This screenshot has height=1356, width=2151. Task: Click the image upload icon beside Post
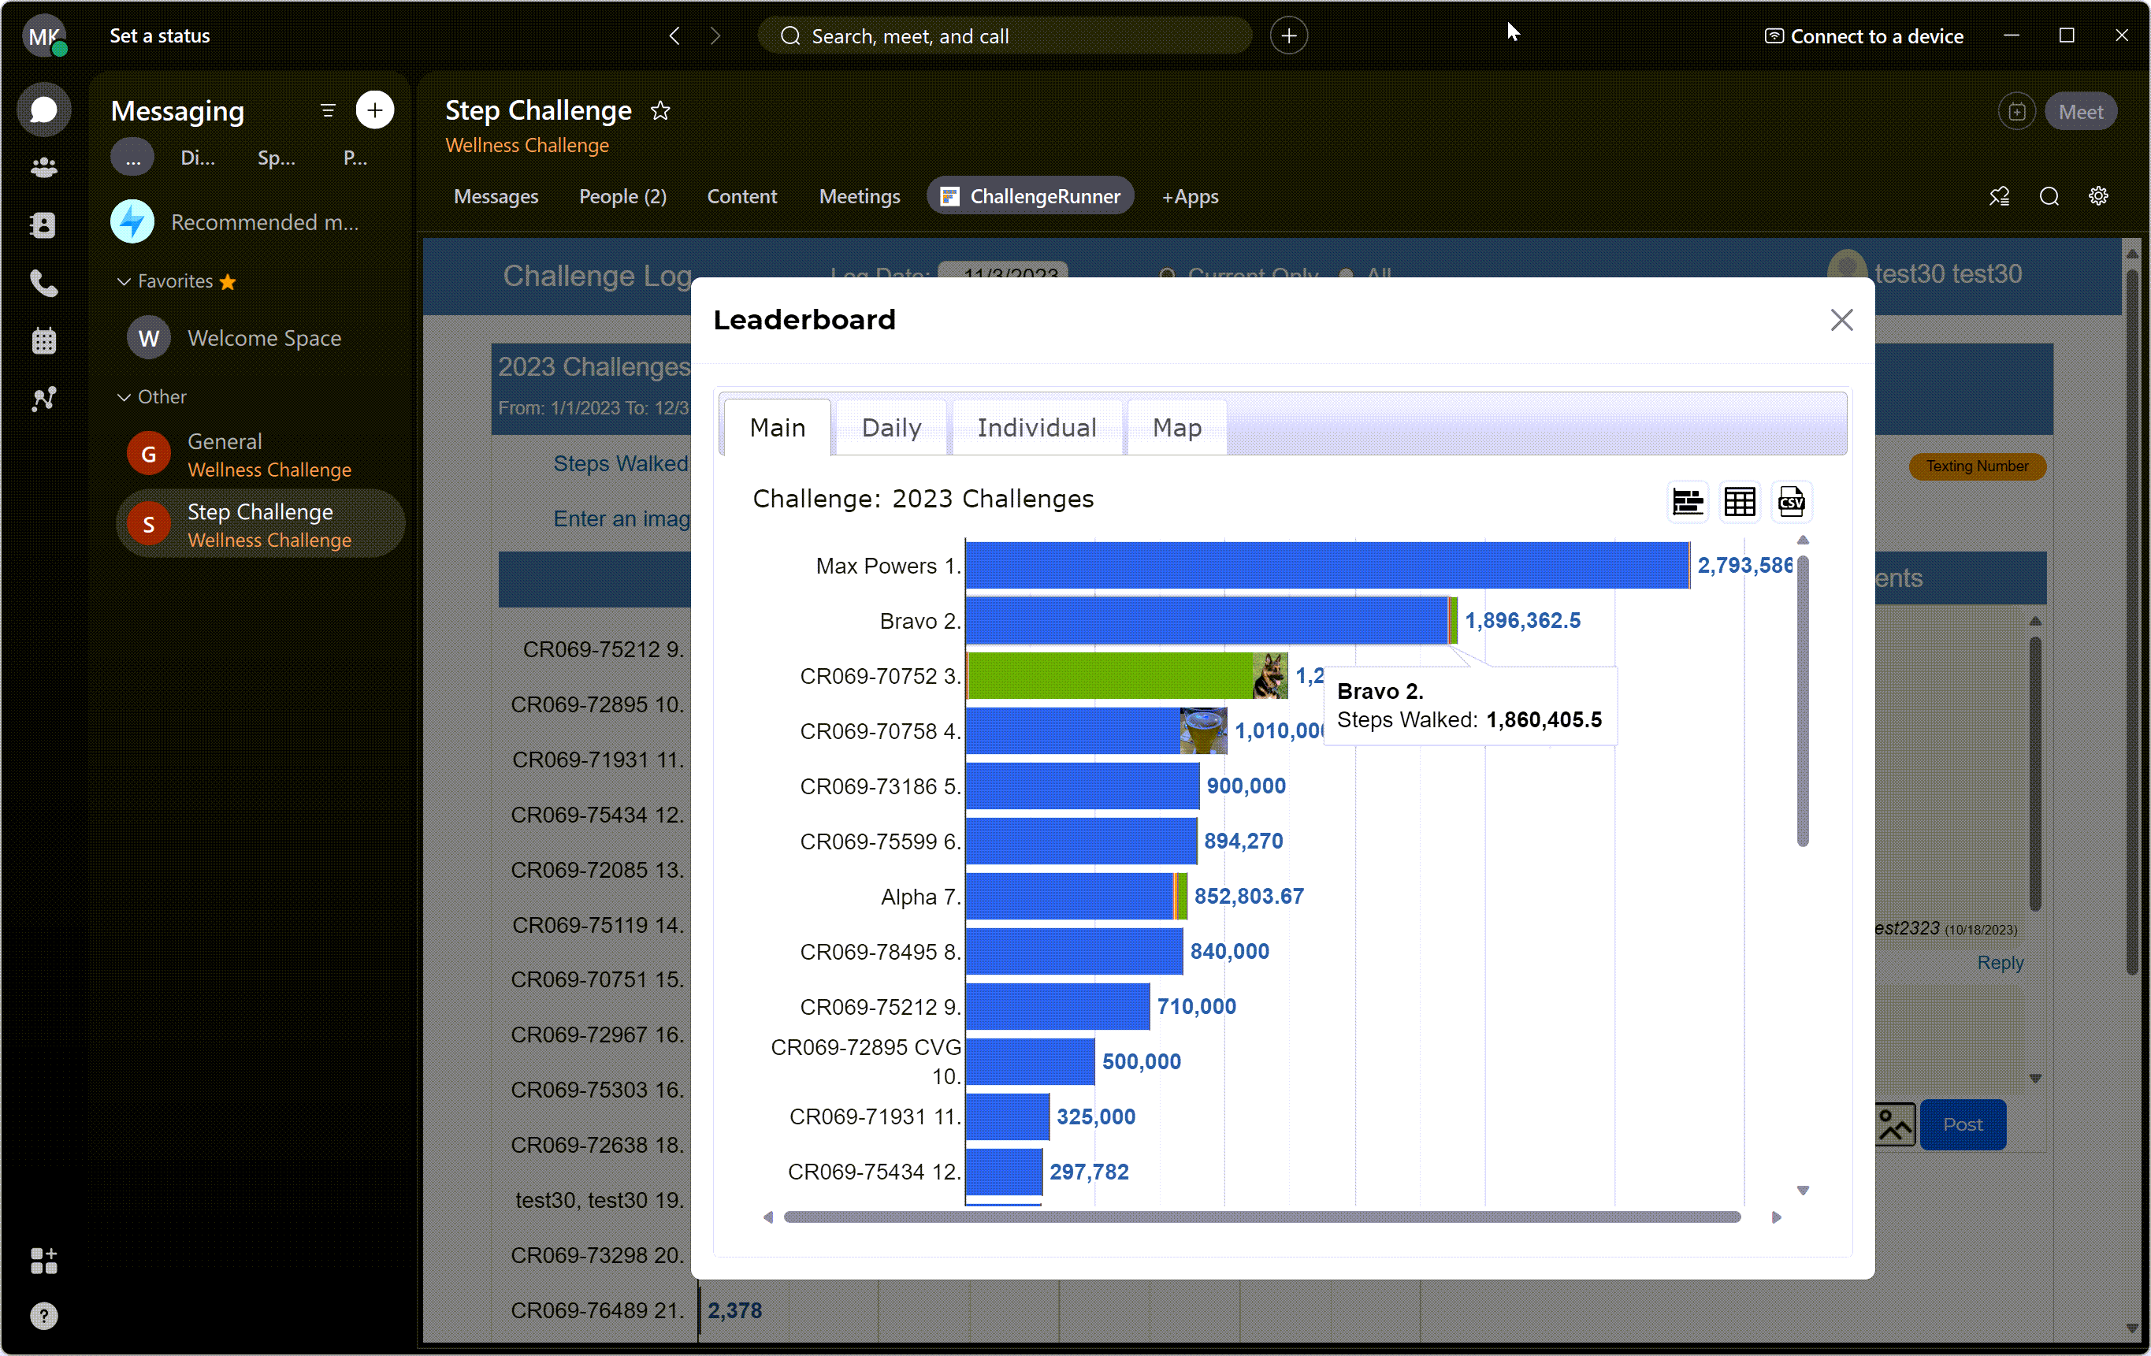tap(1893, 1124)
